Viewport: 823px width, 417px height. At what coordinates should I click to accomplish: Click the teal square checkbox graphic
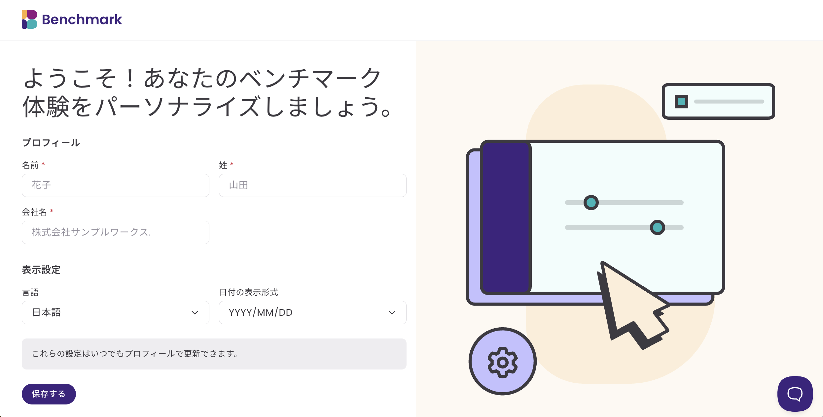click(x=681, y=101)
